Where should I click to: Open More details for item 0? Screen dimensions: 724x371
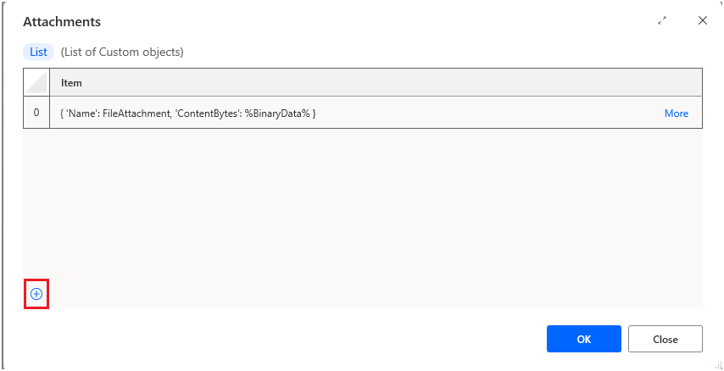676,113
